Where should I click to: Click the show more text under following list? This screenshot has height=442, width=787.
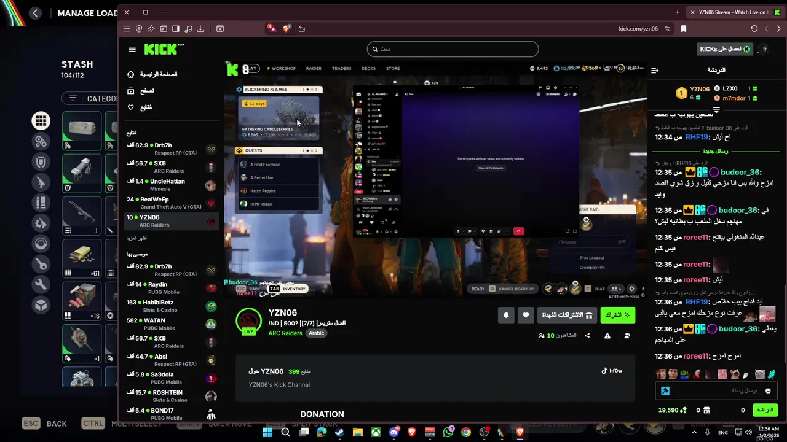136,238
